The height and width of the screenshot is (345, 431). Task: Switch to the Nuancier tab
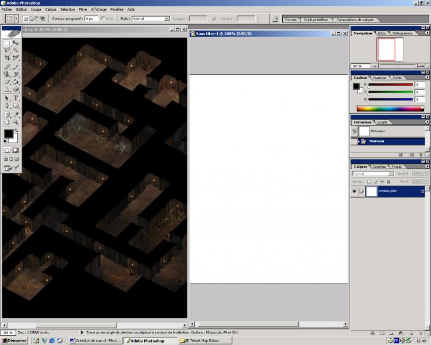379,78
